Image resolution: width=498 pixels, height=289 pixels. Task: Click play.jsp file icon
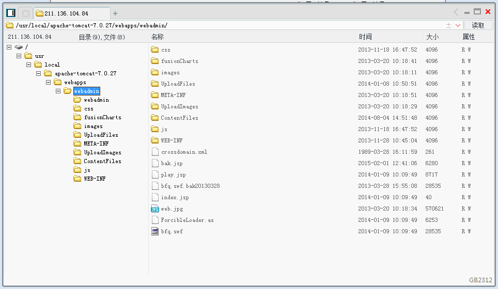point(155,174)
